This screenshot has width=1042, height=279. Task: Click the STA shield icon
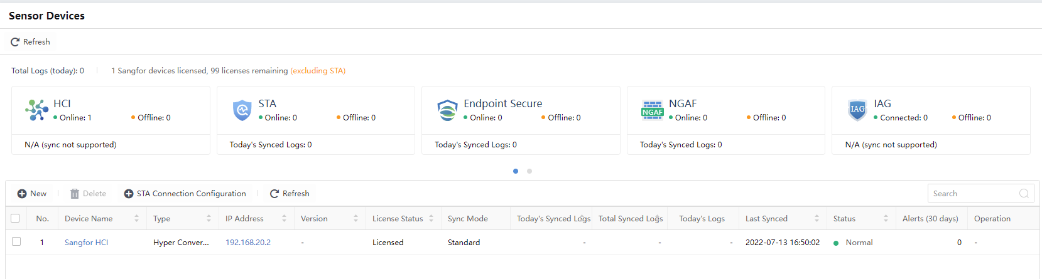coord(242,110)
